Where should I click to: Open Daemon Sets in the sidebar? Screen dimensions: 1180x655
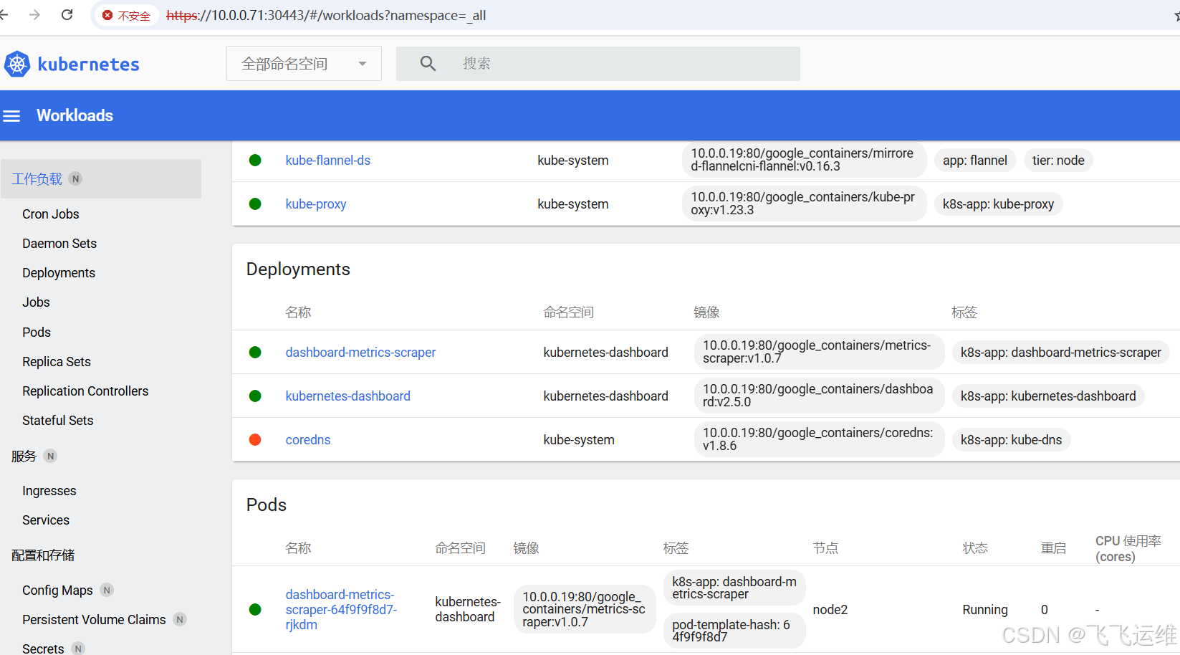pos(59,244)
